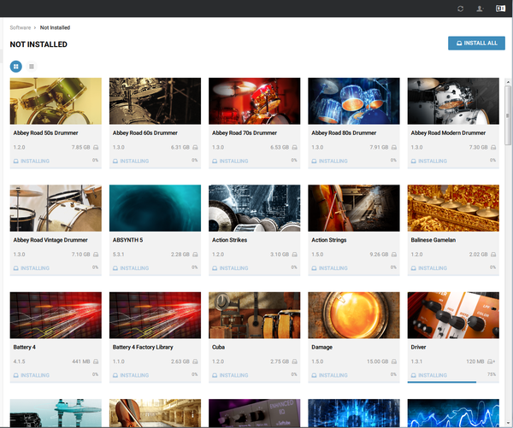Open Abbey Road 80s Drummer thumbnail
Viewport: 513px width, 428px height.
coord(354,101)
